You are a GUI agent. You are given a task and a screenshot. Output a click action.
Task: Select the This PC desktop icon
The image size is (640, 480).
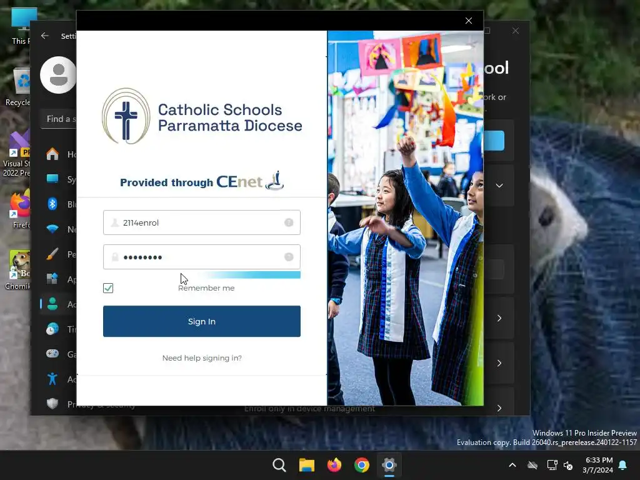pyautogui.click(x=21, y=26)
